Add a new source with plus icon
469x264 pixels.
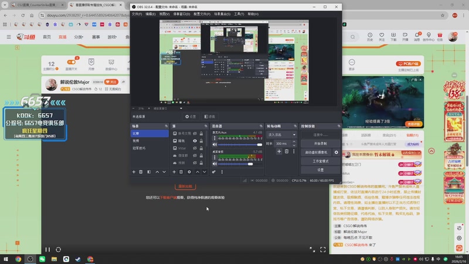174,172
